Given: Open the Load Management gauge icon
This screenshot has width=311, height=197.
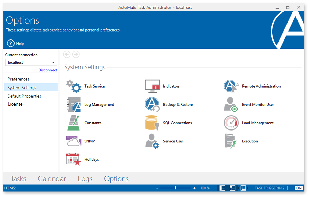Looking at the screenshot, I should point(231,123).
